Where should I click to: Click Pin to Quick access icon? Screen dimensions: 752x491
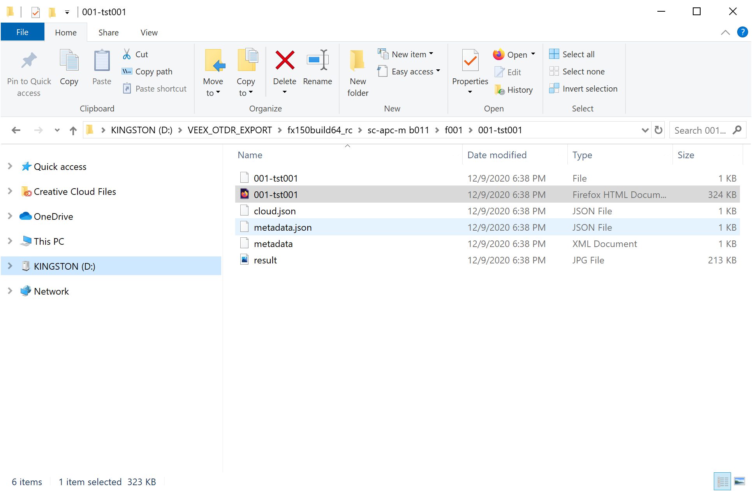click(x=29, y=61)
